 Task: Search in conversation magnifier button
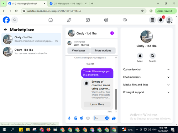(152, 56)
